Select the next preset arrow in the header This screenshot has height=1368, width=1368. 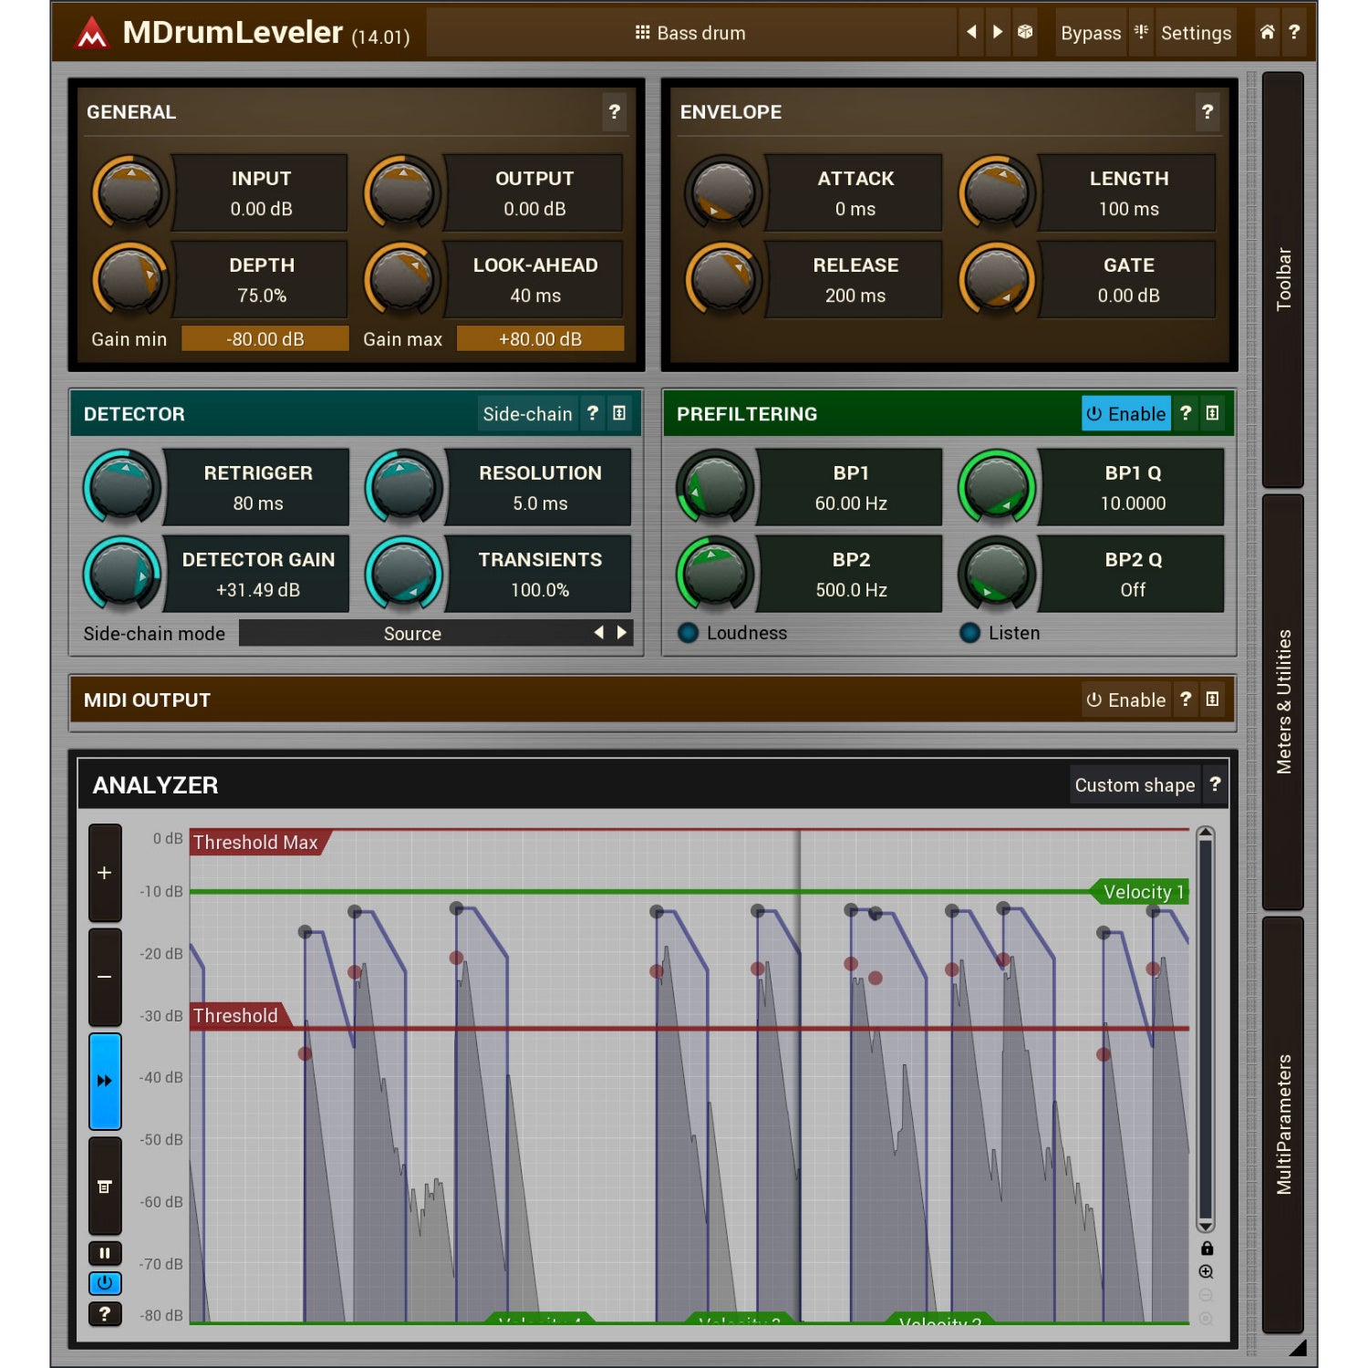998,32
